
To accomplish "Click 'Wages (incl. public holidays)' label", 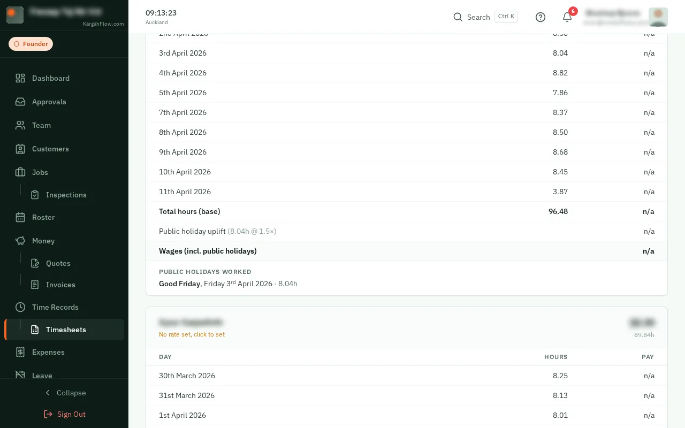I will click(x=208, y=251).
